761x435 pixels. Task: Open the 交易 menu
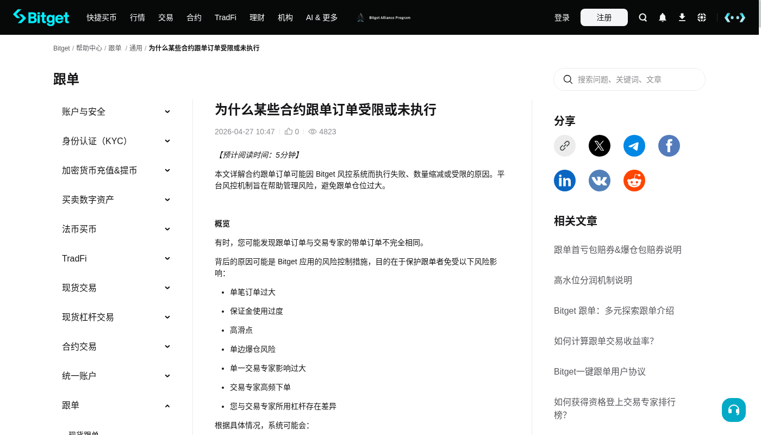(x=166, y=17)
